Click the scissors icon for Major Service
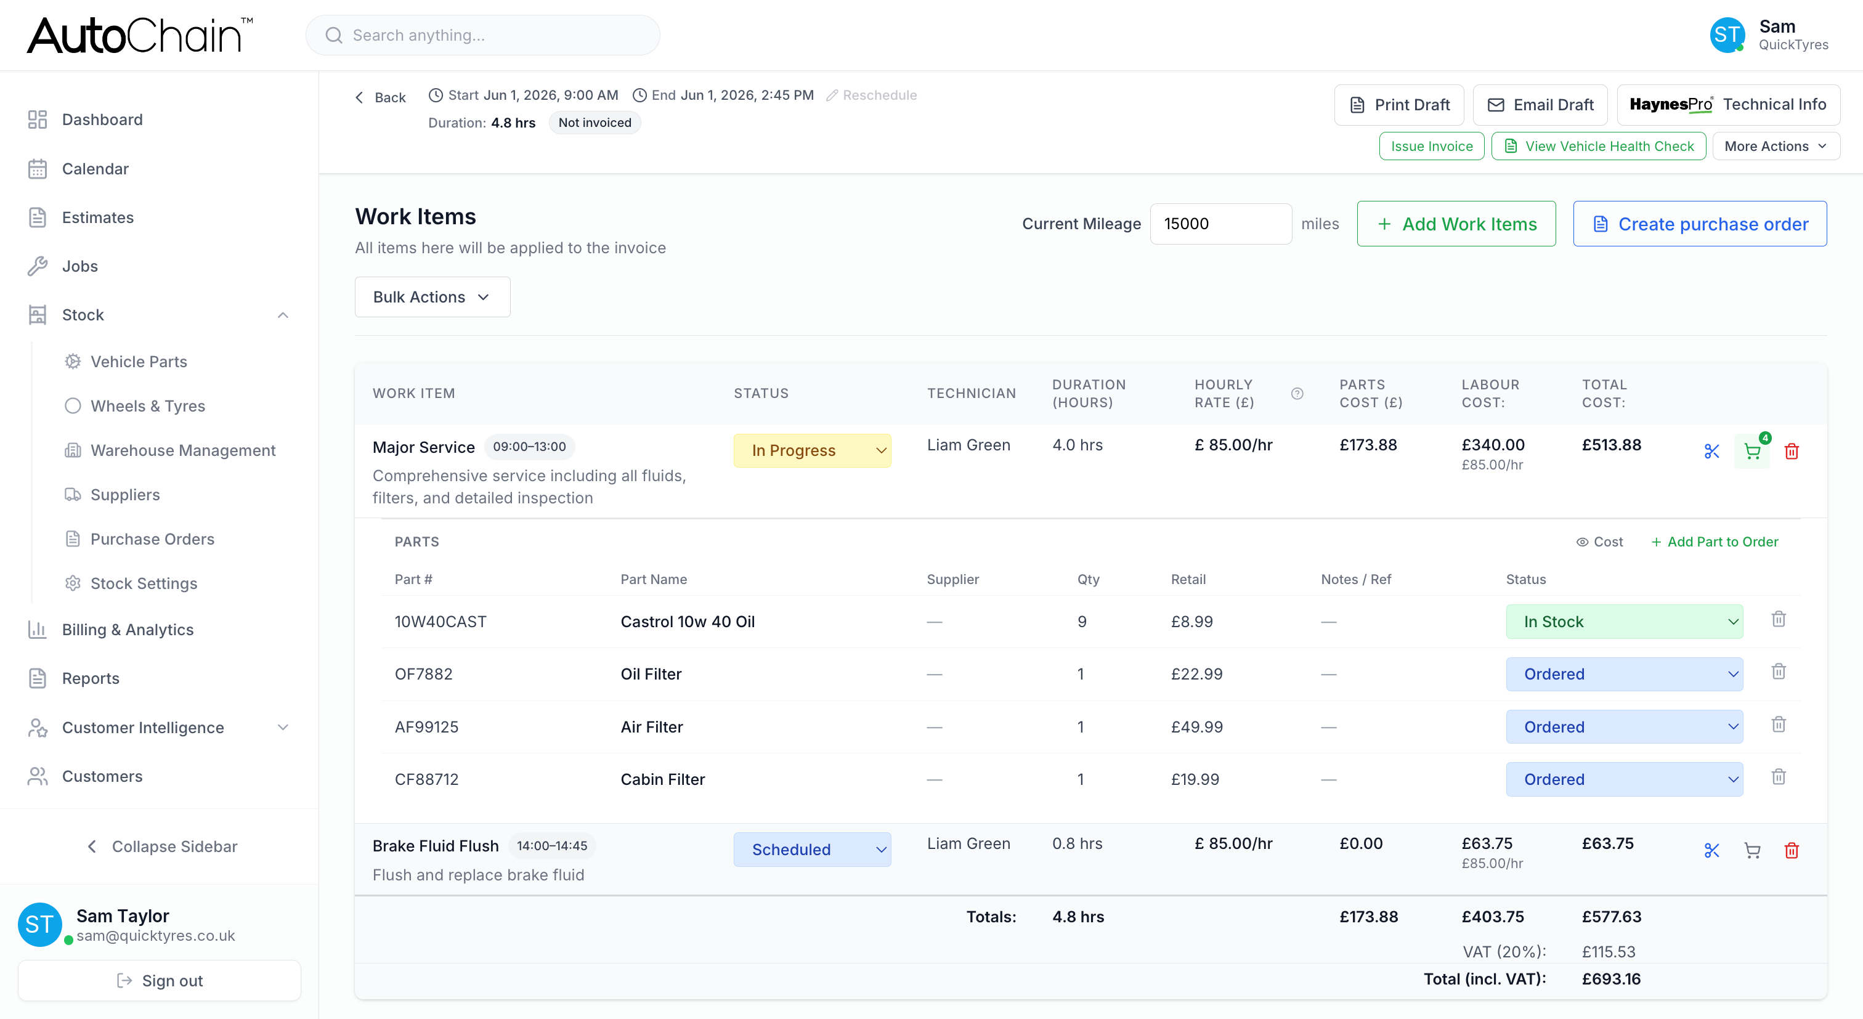 point(1711,452)
